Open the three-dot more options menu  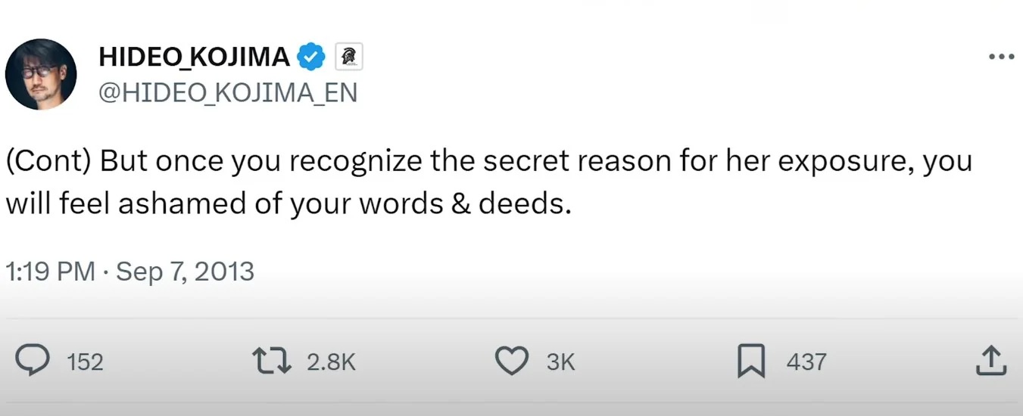(x=1001, y=57)
